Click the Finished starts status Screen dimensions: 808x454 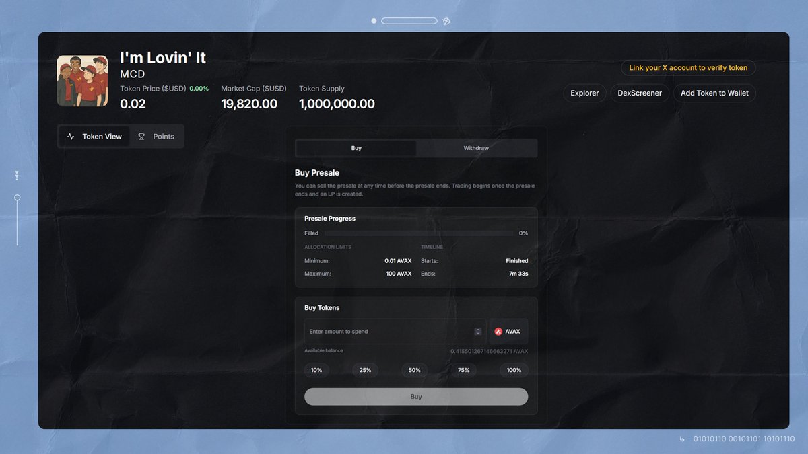point(517,261)
